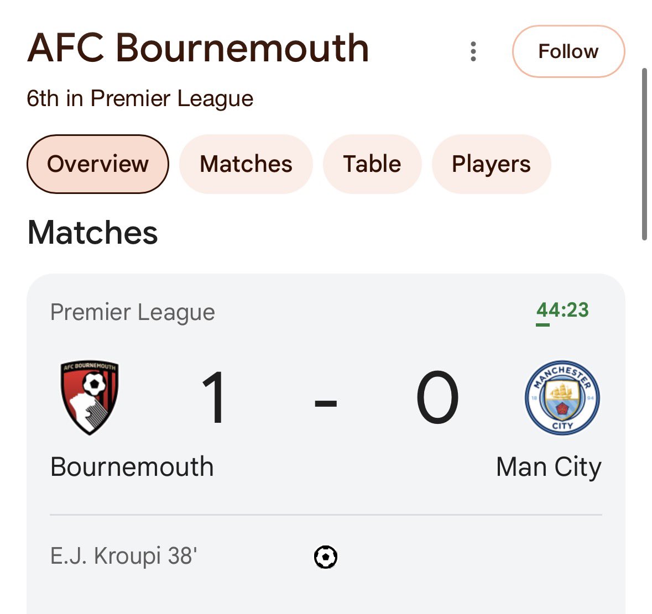Viewport: 652px width, 614px height.
Task: Click the goal ball icon beside Kroupi
Action: click(326, 557)
